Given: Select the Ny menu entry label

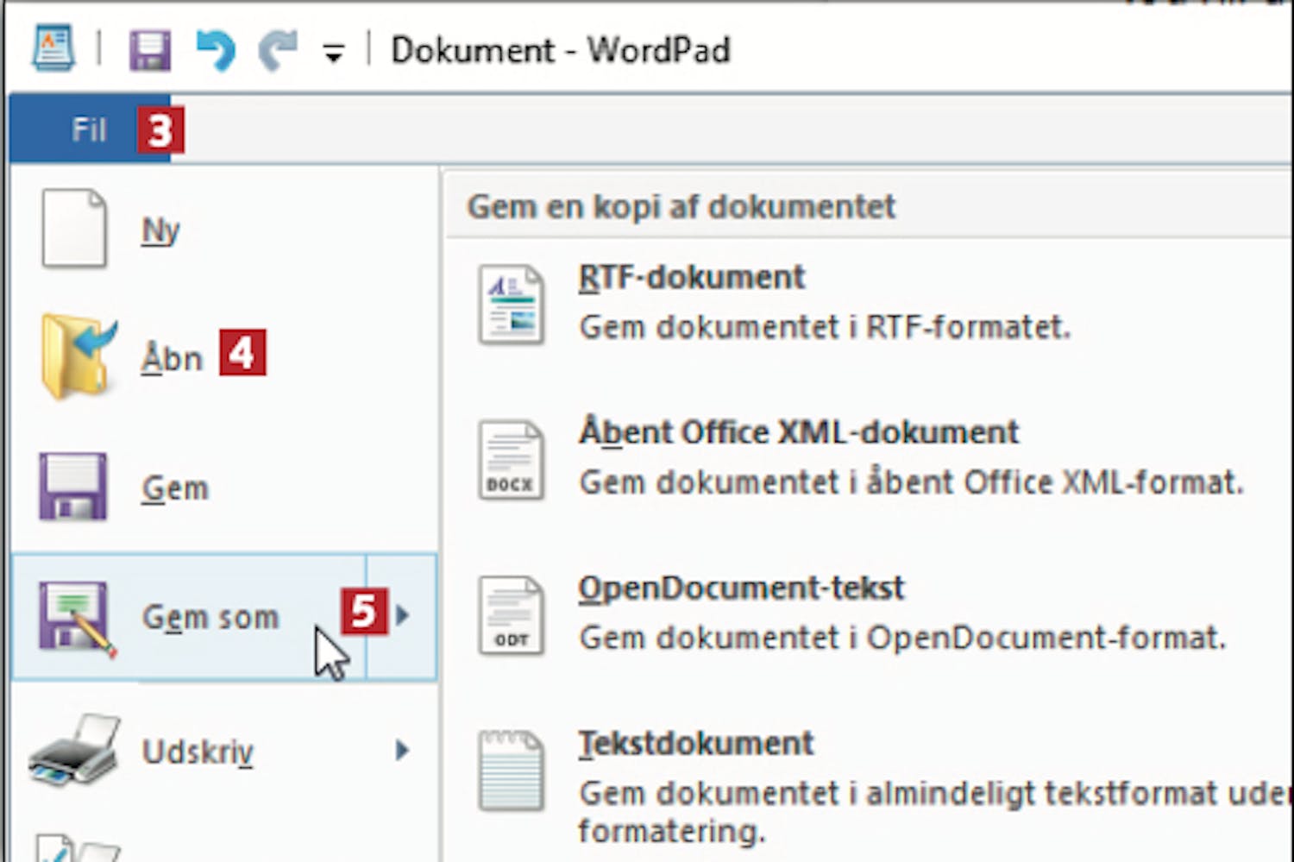Looking at the screenshot, I should (x=160, y=230).
